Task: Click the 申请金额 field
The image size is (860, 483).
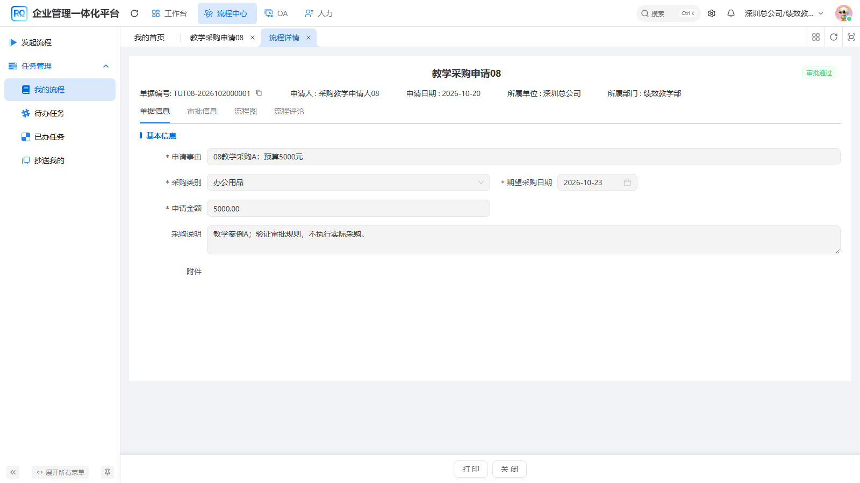Action: coord(348,208)
